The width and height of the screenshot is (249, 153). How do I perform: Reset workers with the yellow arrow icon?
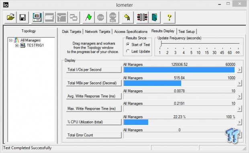point(127,17)
